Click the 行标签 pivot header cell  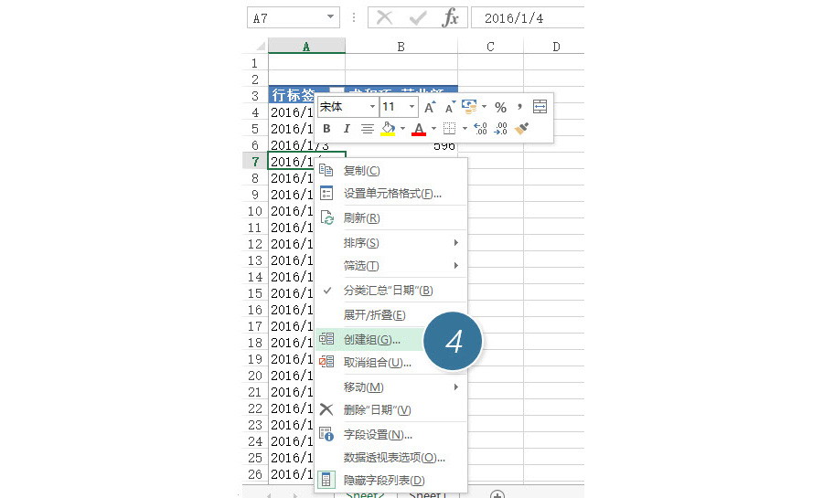pyautogui.click(x=299, y=95)
